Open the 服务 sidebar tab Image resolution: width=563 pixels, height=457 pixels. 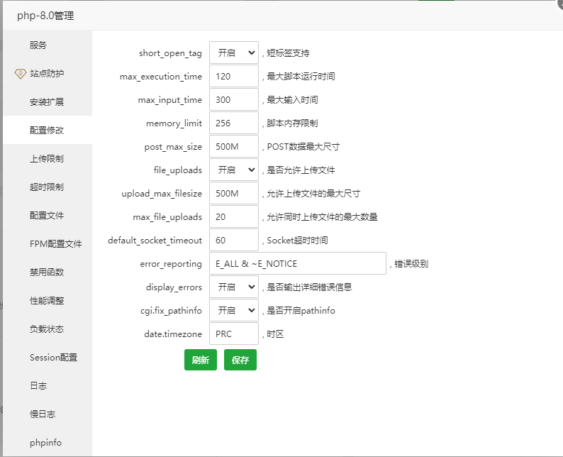(x=38, y=45)
